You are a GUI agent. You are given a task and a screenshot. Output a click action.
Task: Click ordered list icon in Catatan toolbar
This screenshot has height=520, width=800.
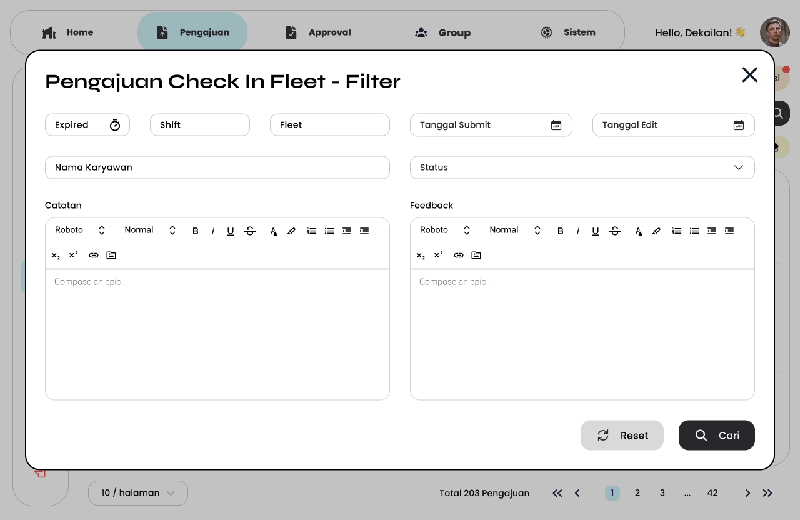tap(312, 231)
